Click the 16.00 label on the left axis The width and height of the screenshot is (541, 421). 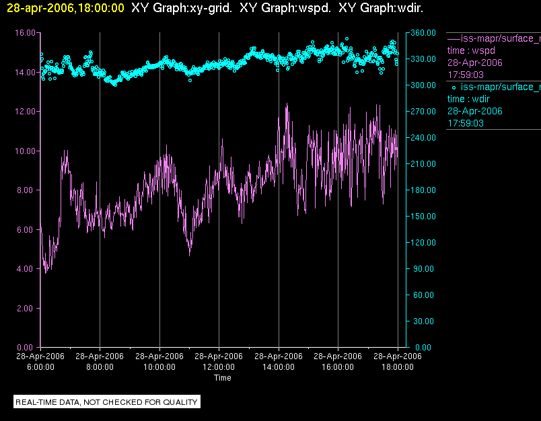point(25,33)
